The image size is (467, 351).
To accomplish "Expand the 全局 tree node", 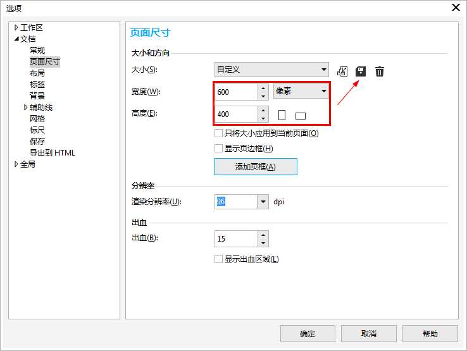I will pos(16,164).
